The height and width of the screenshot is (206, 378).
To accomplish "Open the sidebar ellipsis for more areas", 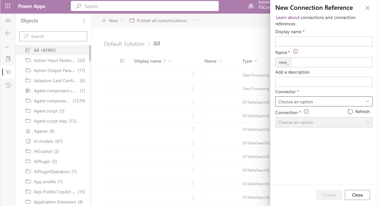I will pos(7,46).
